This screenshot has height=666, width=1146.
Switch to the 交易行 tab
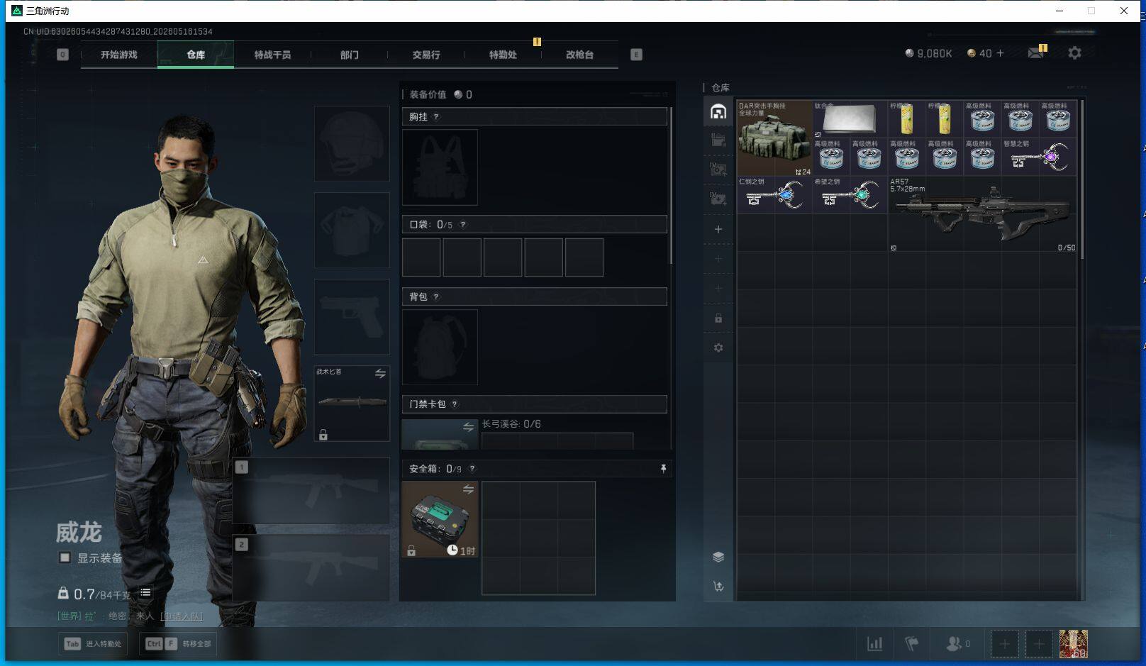point(426,55)
